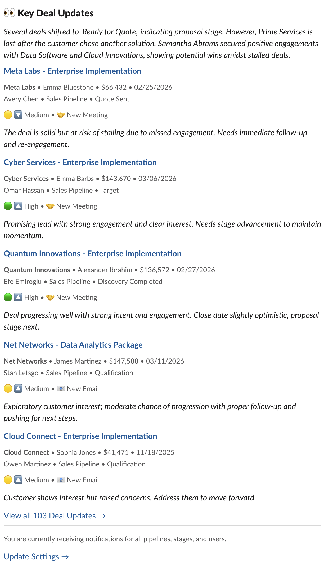Click the handshake icon in Meta Labs row
This screenshot has width=324, height=571.
(x=61, y=115)
